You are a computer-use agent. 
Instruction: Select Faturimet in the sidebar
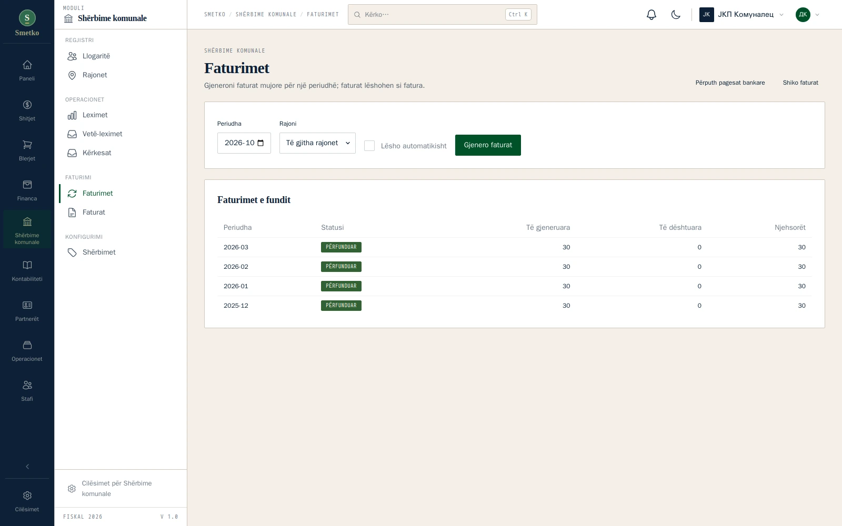(x=121, y=194)
